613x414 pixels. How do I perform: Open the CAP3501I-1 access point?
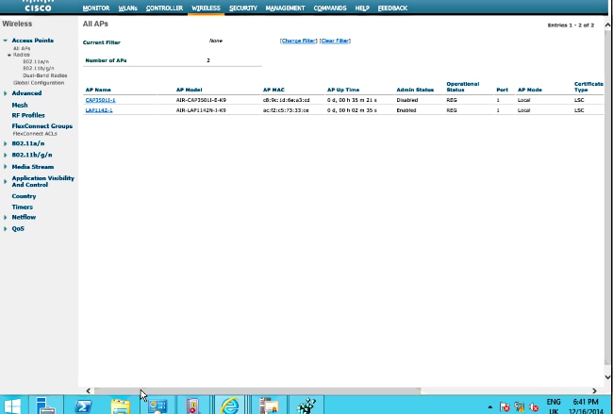tap(101, 100)
